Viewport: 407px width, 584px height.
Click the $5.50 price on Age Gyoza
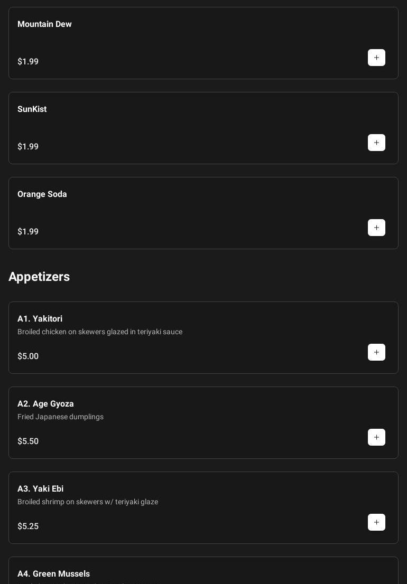[x=28, y=441]
